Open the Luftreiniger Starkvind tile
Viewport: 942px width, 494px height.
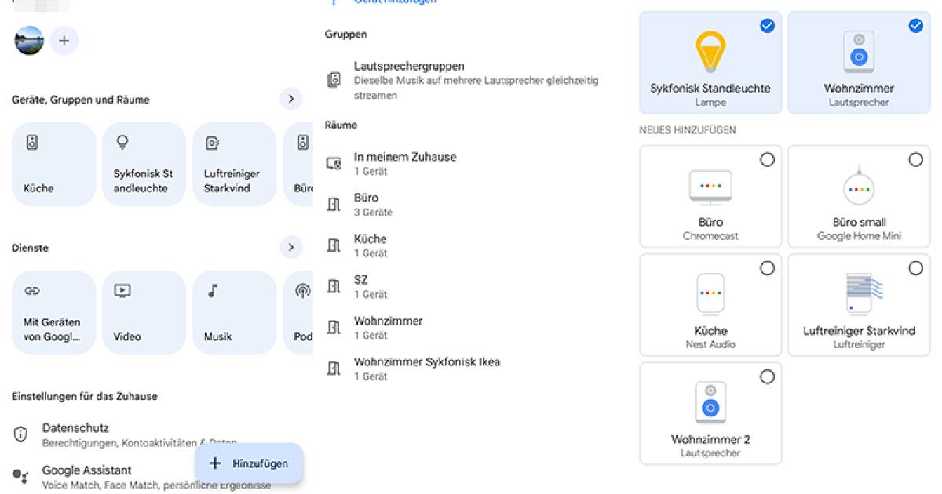click(234, 165)
